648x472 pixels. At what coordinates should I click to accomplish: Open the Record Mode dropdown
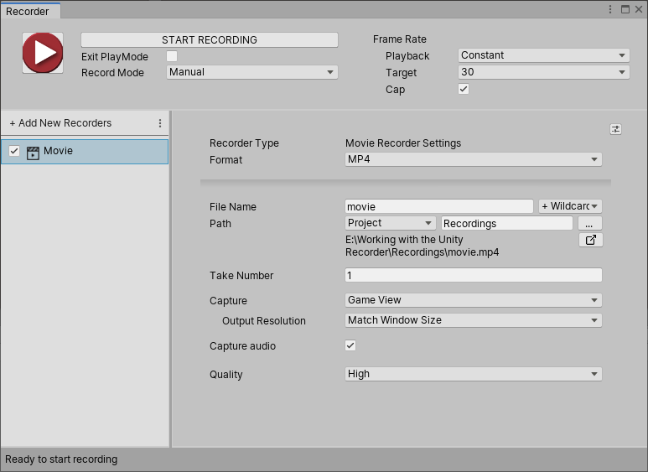point(251,72)
